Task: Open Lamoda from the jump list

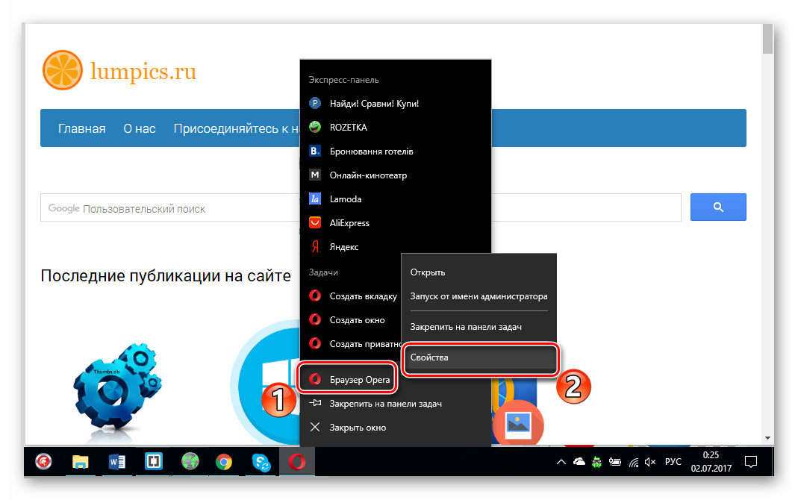Action: pyautogui.click(x=396, y=199)
